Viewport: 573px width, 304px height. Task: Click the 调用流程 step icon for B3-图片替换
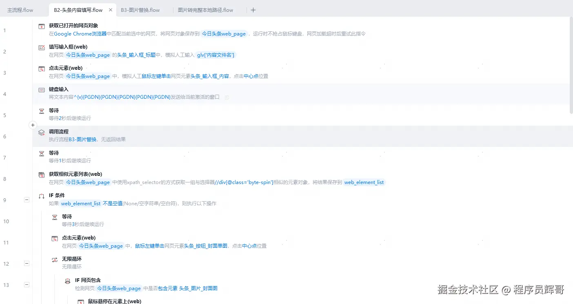tap(41, 131)
